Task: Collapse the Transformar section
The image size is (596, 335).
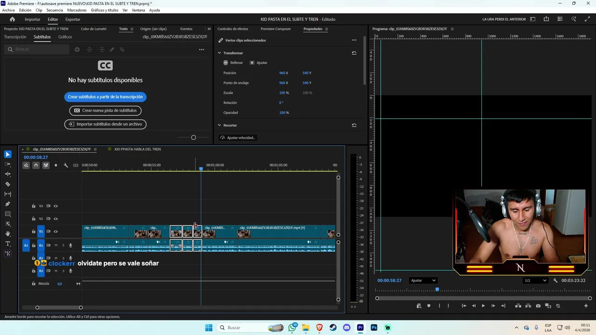Action: [219, 53]
